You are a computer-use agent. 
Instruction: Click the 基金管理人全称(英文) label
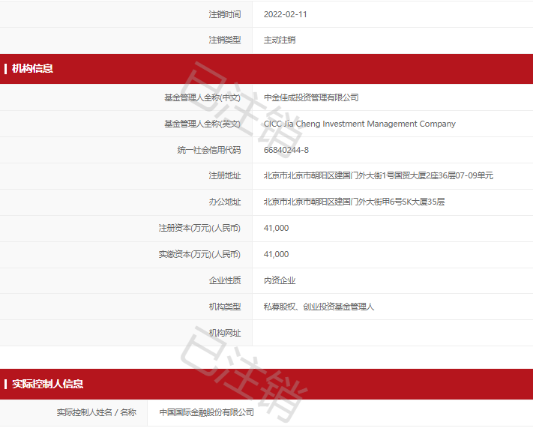(x=202, y=124)
